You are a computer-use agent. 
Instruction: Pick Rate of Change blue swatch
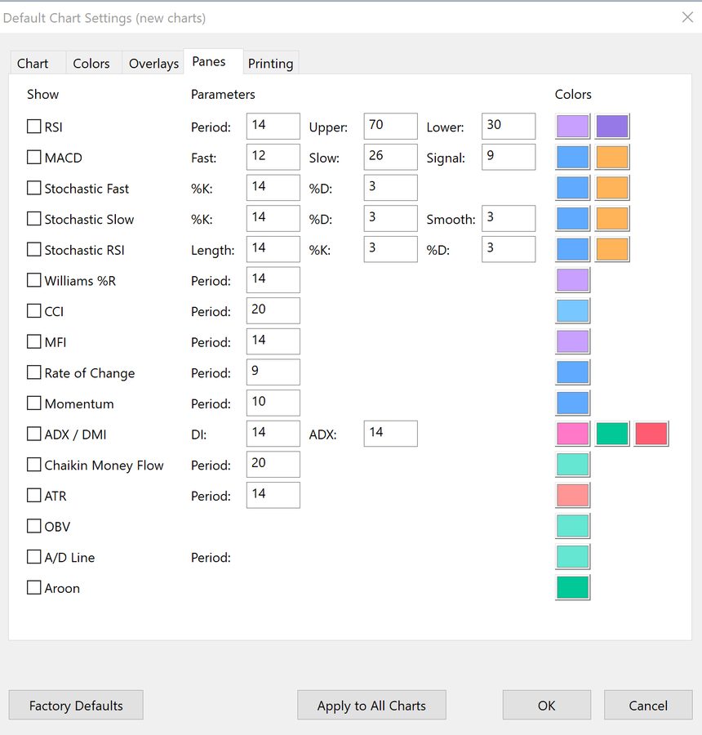(573, 372)
